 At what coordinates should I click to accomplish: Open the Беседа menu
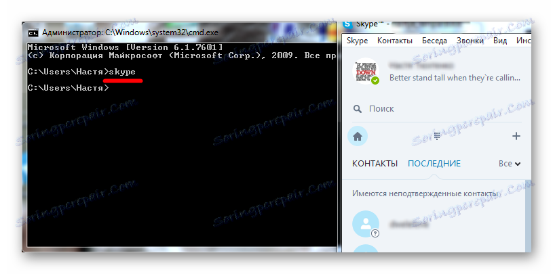tap(434, 41)
